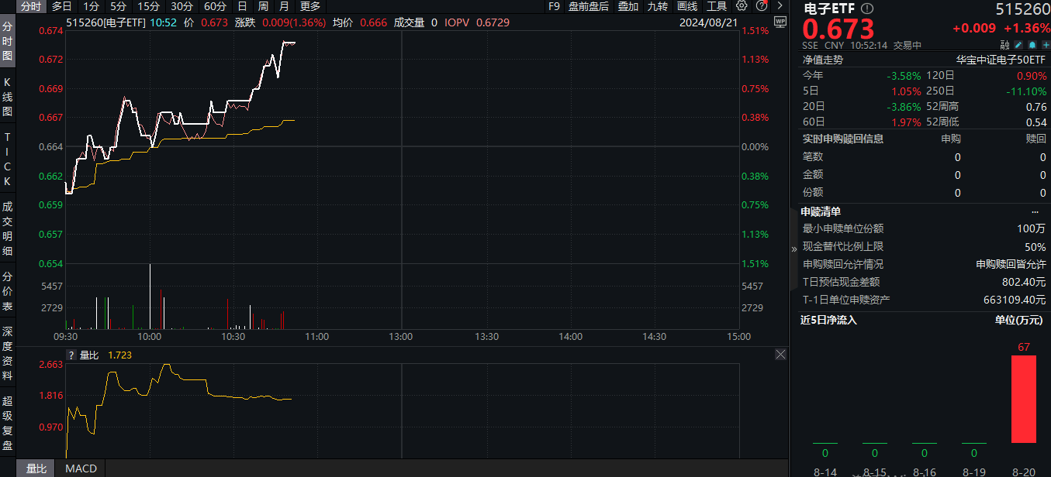
Task: Click the 量比 question mark help icon
Action: pos(71,355)
